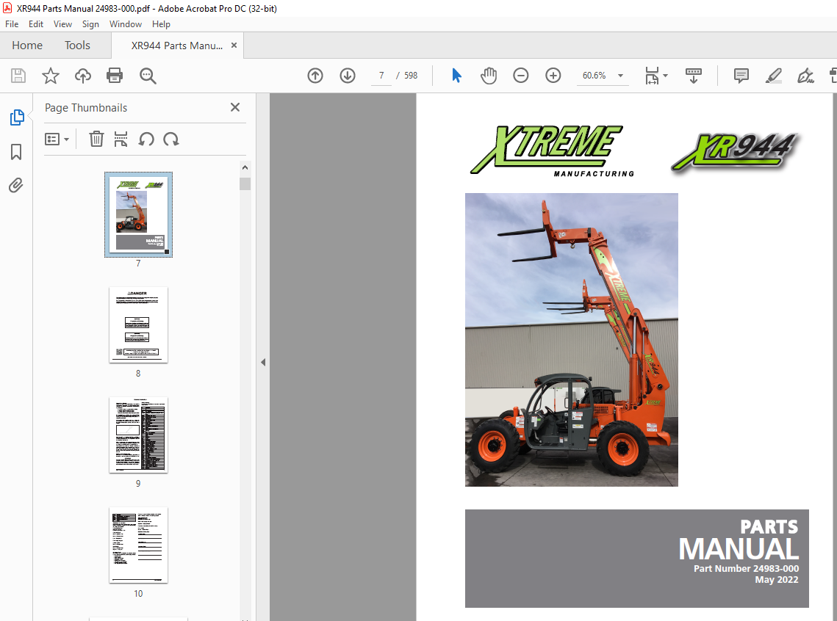Select the XR944 Parts Manual document tab
This screenshot has height=621, width=837.
pyautogui.click(x=176, y=46)
